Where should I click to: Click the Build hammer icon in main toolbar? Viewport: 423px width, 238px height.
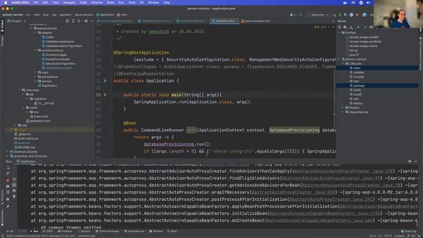pyautogui.click(x=301, y=15)
